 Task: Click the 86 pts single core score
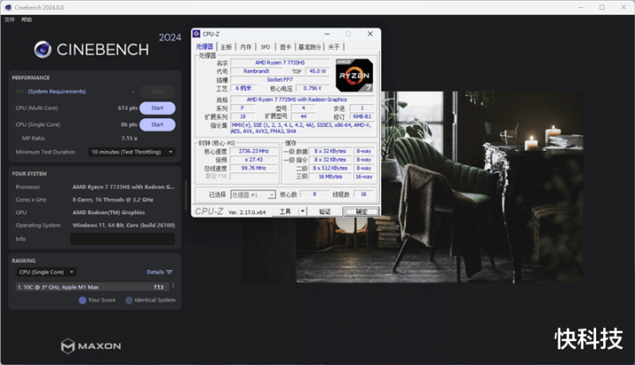coord(129,124)
